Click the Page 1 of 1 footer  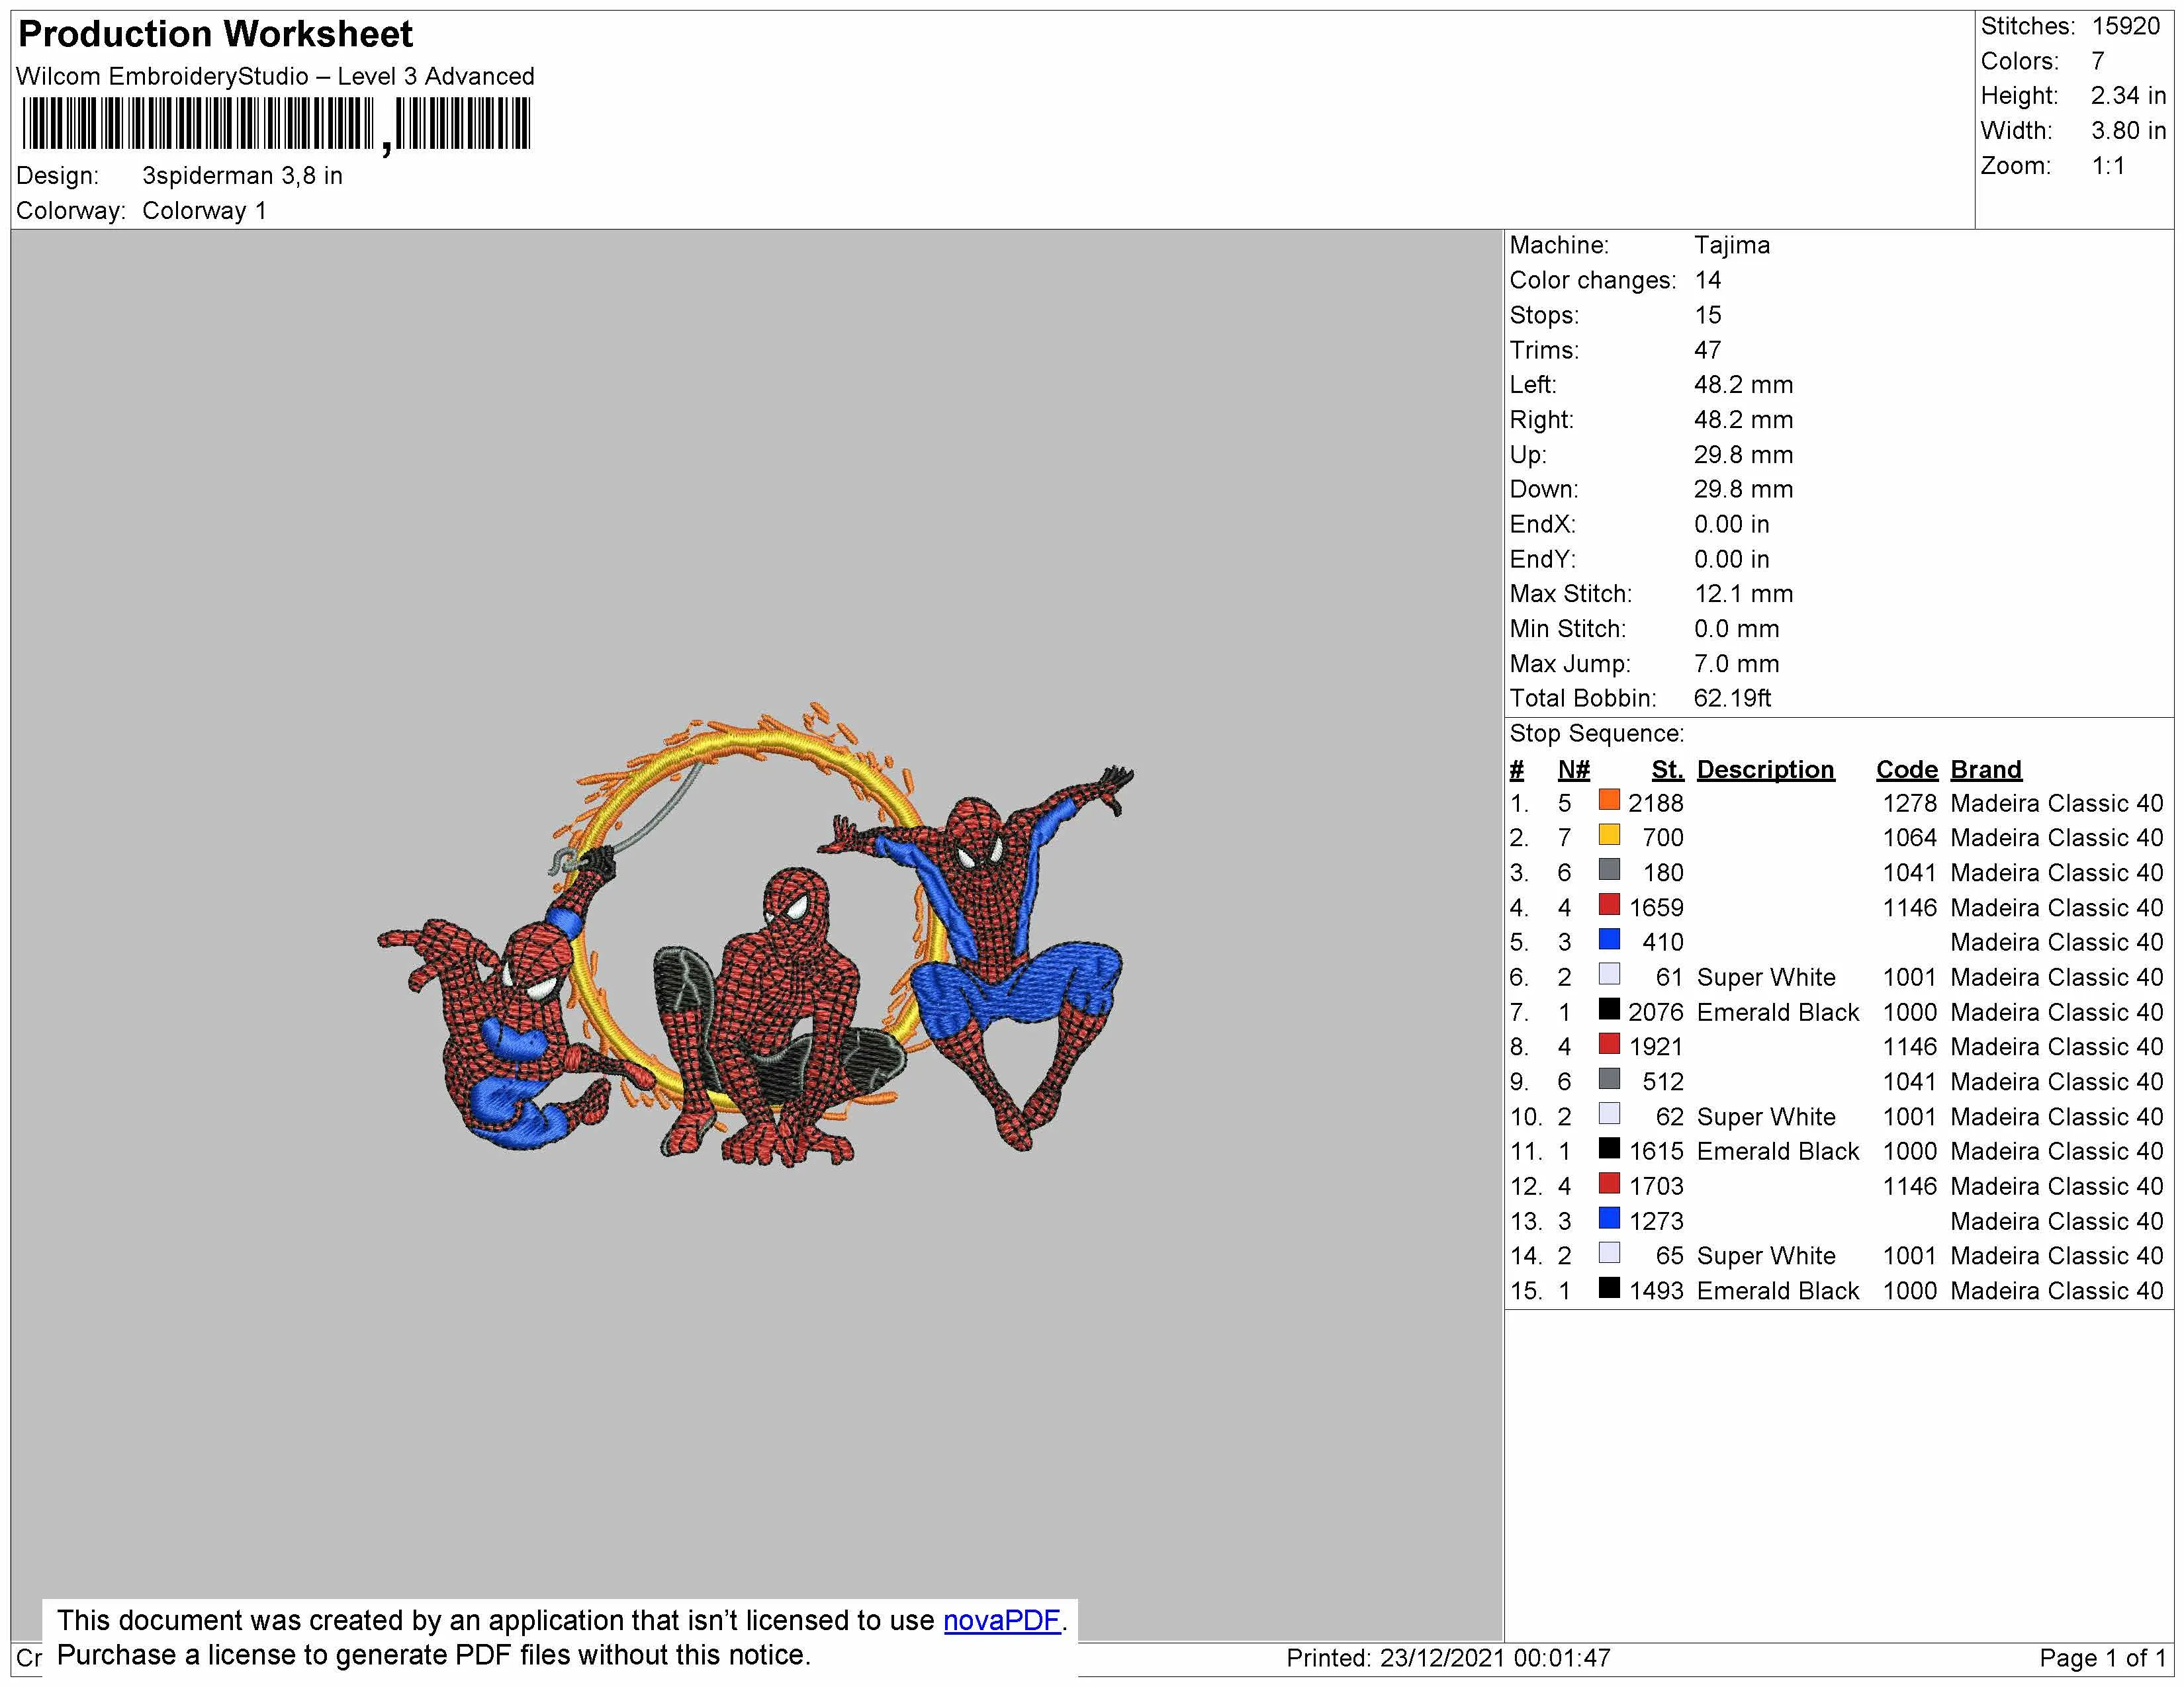click(2102, 1658)
